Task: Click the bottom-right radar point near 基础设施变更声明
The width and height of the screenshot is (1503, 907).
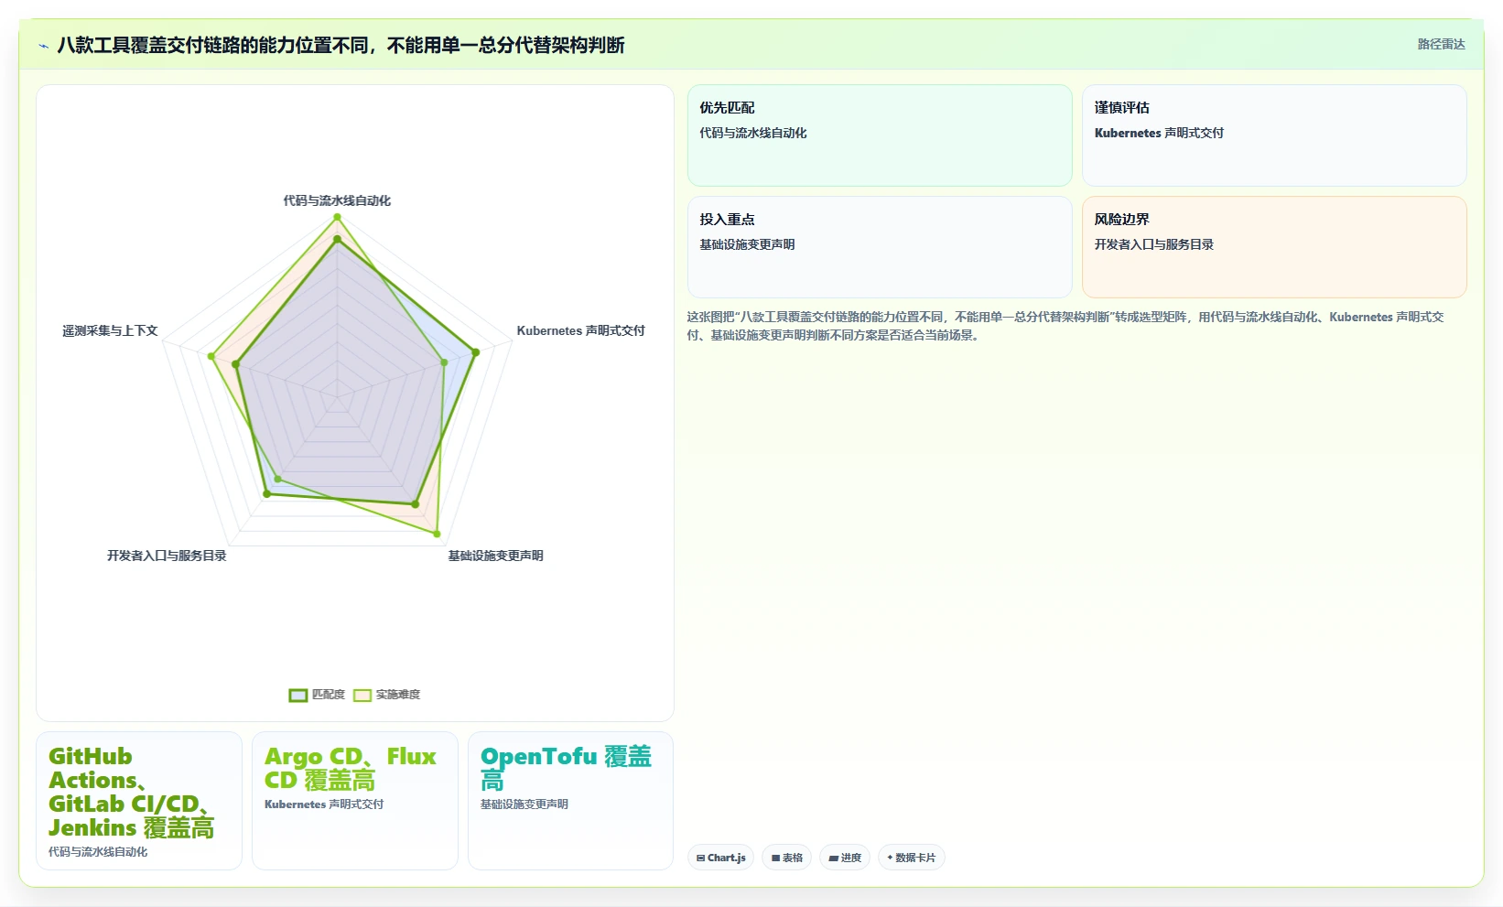Action: point(437,534)
